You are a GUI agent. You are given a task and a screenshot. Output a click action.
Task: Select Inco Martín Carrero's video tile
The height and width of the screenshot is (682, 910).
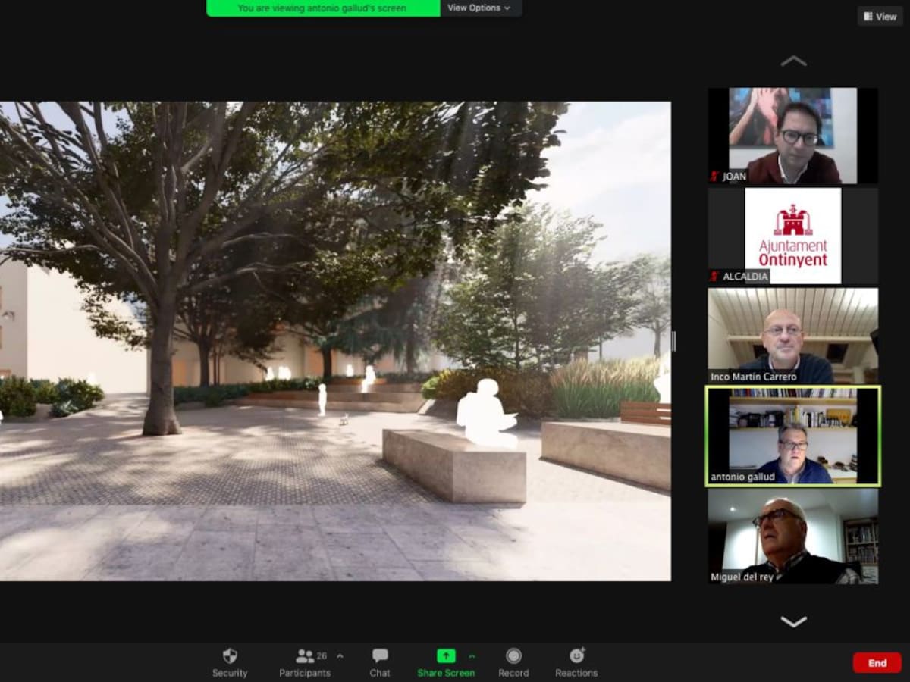[x=792, y=335]
